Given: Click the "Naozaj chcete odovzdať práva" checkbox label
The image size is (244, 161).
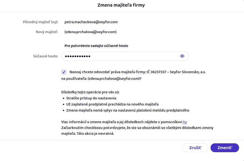Looking at the screenshot, I should click(x=138, y=72).
